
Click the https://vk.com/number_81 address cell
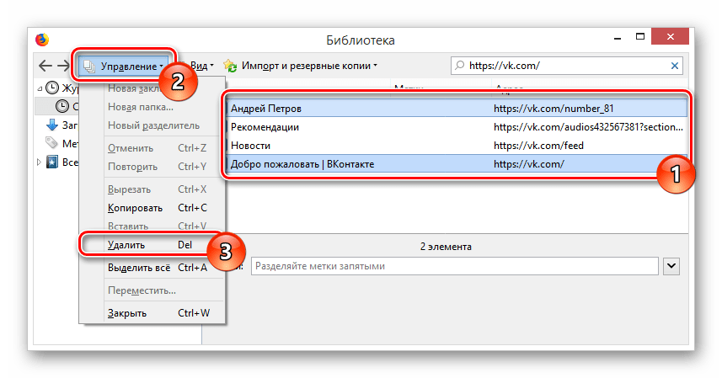coord(554,109)
